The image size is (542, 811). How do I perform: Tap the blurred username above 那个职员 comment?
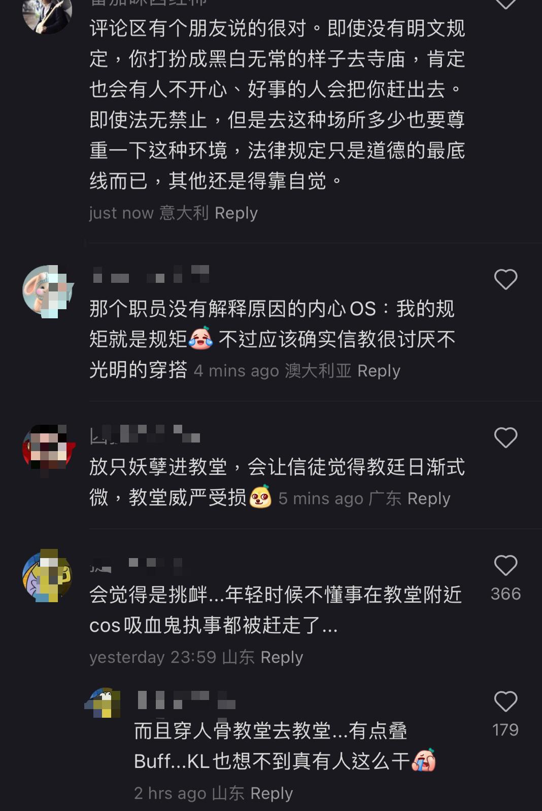click(151, 274)
